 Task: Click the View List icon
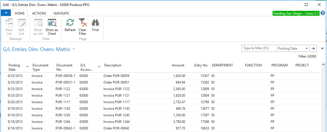9,23
